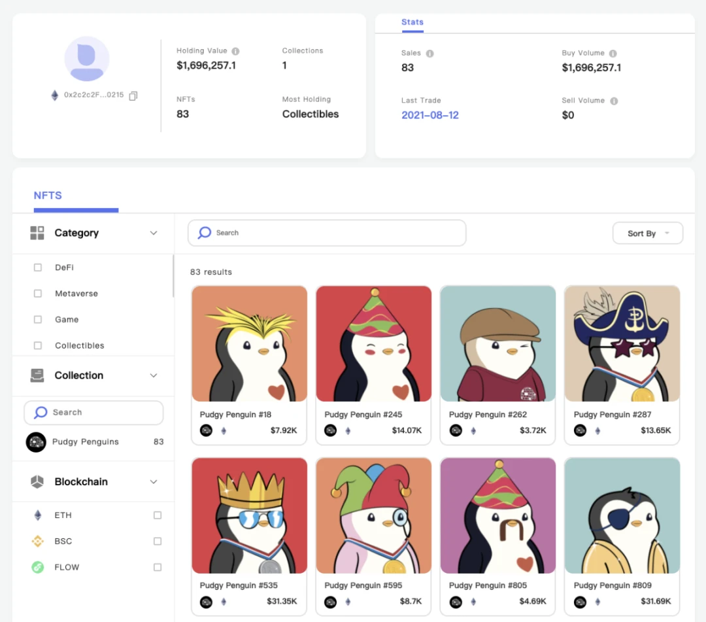Click the 'Collectibles' Most Holding value
The width and height of the screenshot is (706, 622).
point(311,114)
